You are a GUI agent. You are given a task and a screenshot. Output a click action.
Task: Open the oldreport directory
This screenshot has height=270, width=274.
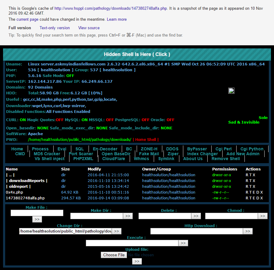tap(18, 187)
